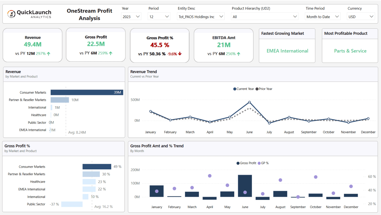
Task: Click the Current Year legend marker
Action: [x=235, y=89]
